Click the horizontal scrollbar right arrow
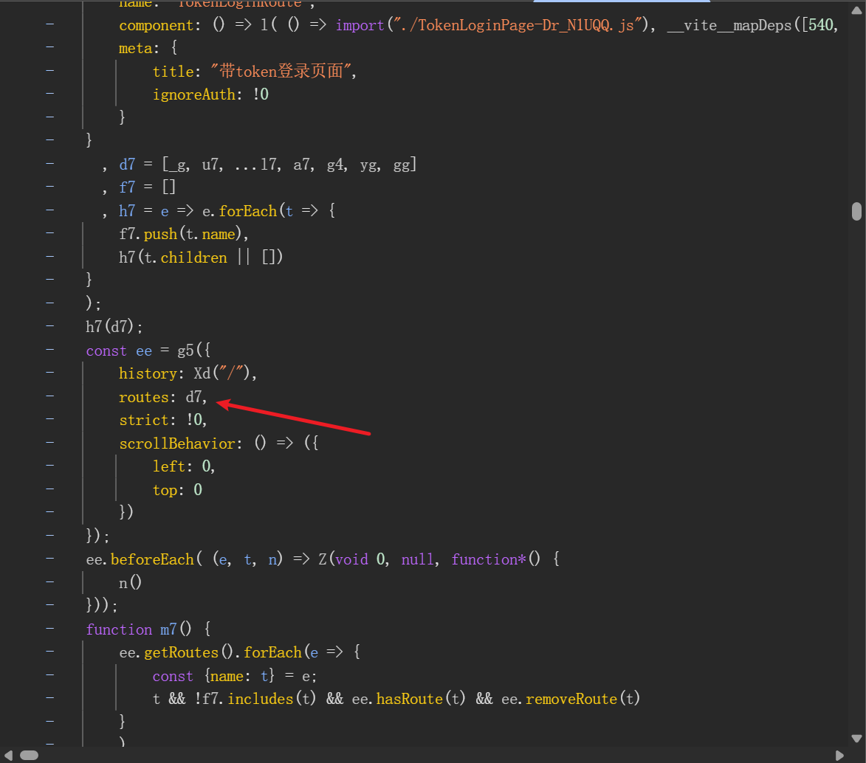866x763 pixels. click(x=839, y=756)
